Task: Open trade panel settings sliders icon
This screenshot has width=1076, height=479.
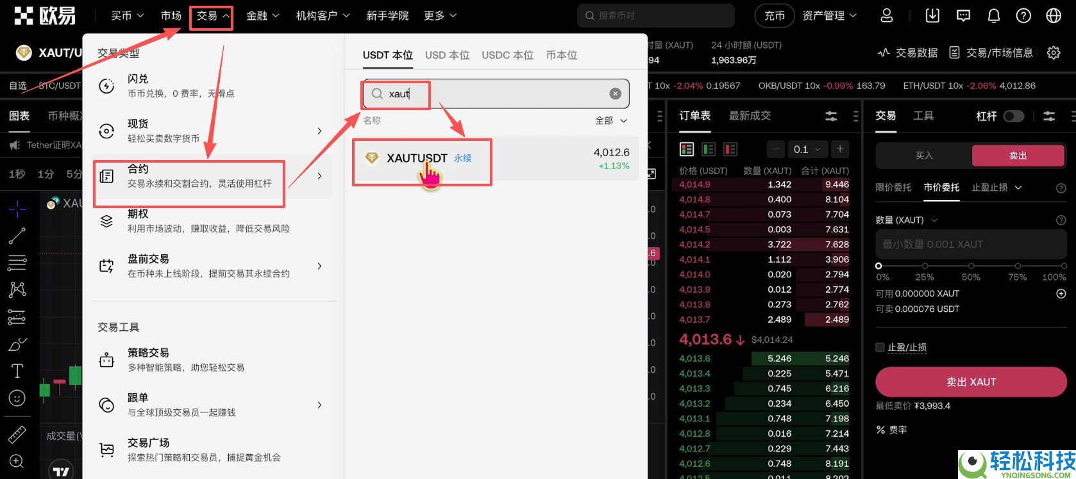Action: click(1049, 116)
